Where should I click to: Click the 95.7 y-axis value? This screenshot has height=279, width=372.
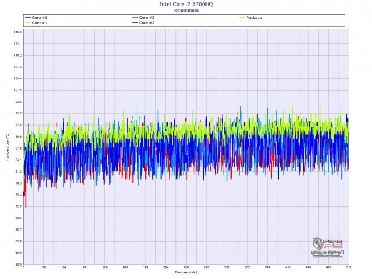[18, 113]
